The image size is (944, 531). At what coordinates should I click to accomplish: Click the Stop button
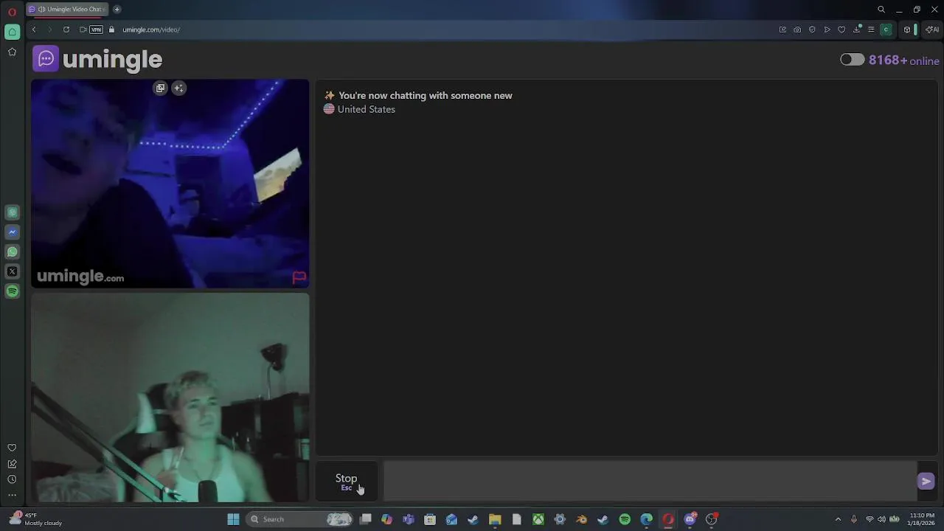click(346, 482)
